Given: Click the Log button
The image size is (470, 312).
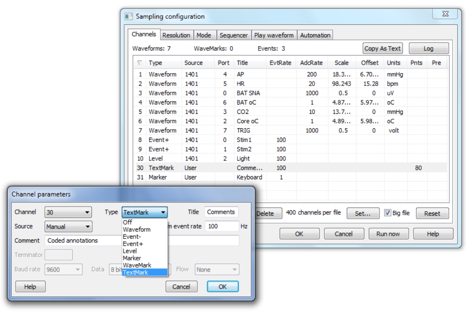Looking at the screenshot, I should [428, 48].
